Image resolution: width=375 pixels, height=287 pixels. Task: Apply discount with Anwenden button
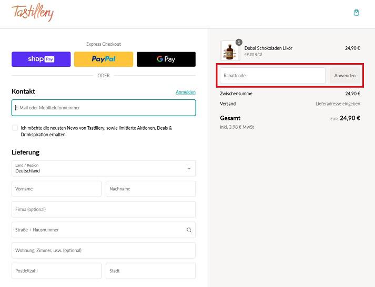[345, 76]
